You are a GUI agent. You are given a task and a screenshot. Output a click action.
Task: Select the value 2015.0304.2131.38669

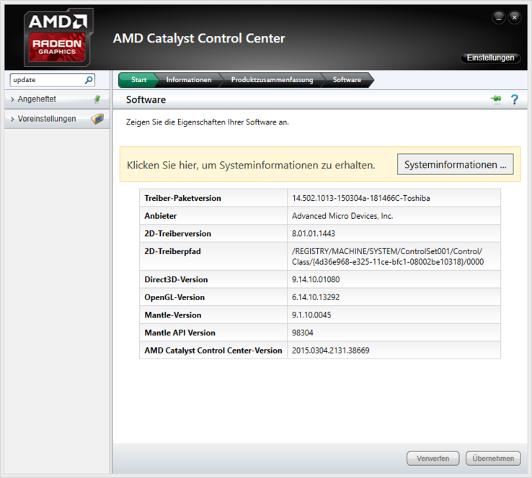(330, 351)
